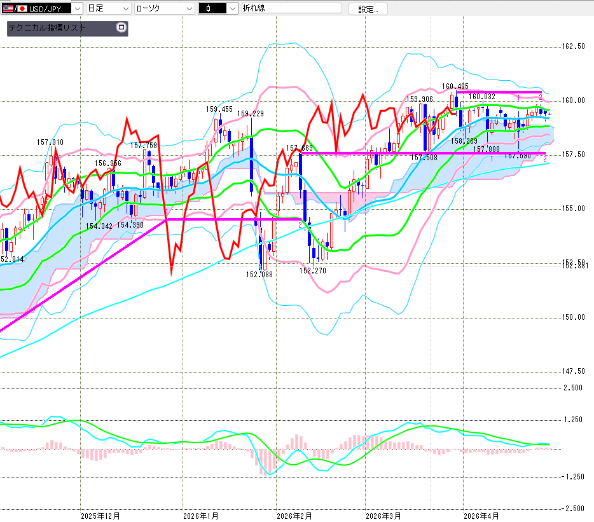The height and width of the screenshot is (522, 594).
Task: Click the 2025年12月 date label on time axis
Action: point(100,515)
